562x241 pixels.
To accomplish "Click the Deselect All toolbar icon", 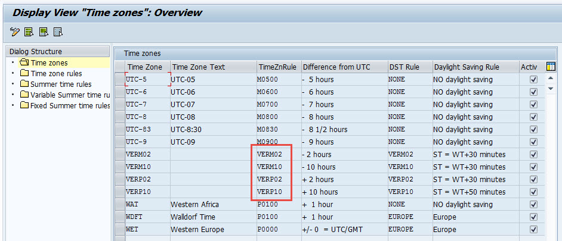I will click(x=58, y=32).
